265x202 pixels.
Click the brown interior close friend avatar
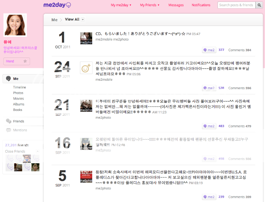18,167
